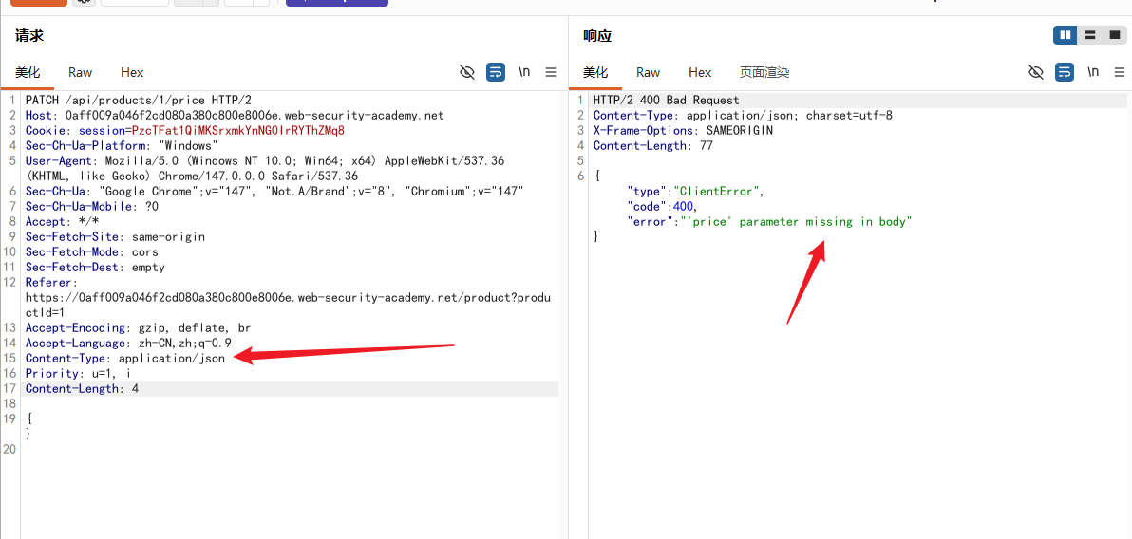The width and height of the screenshot is (1132, 539).
Task: Switch request view to Raw tab
Action: (x=80, y=72)
